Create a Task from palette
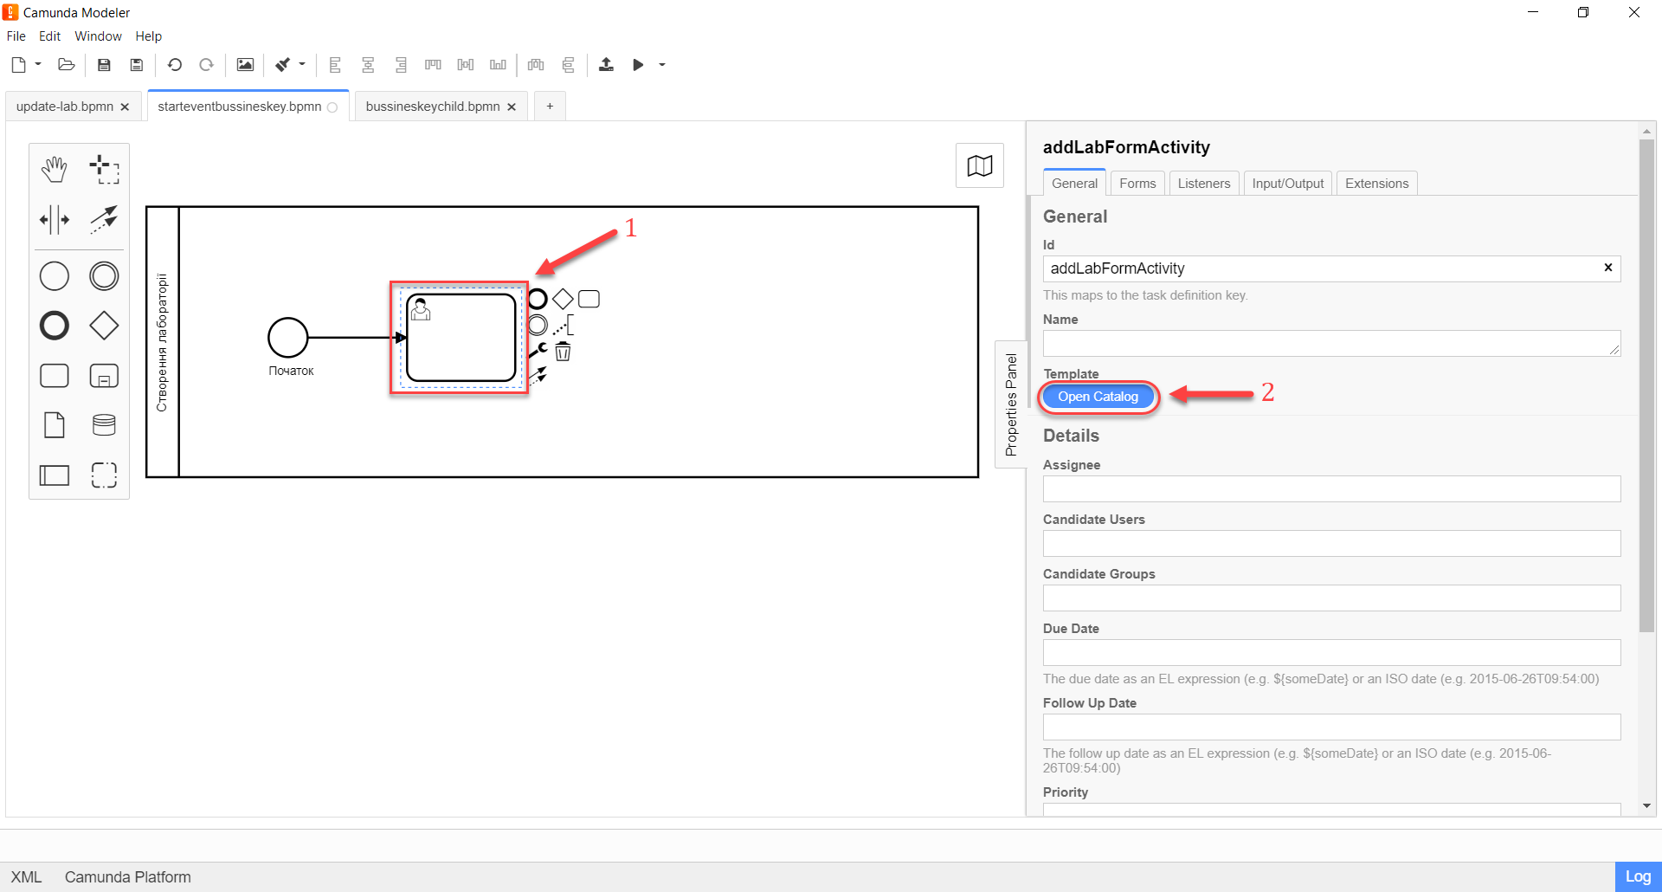Screen dimensions: 1662x892 55,376
